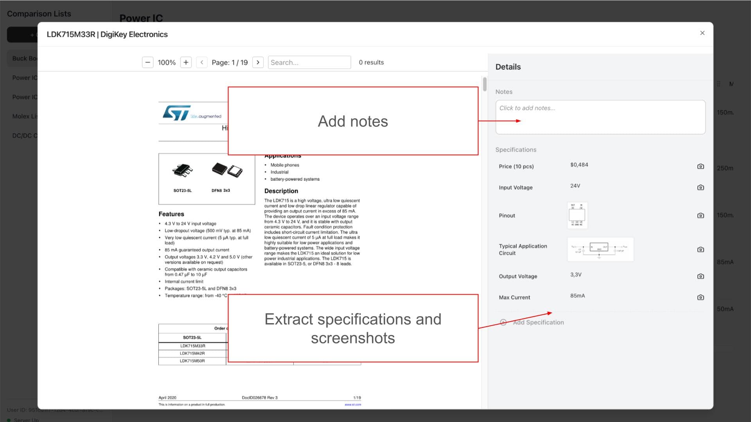Advance to next PDF page

point(258,63)
